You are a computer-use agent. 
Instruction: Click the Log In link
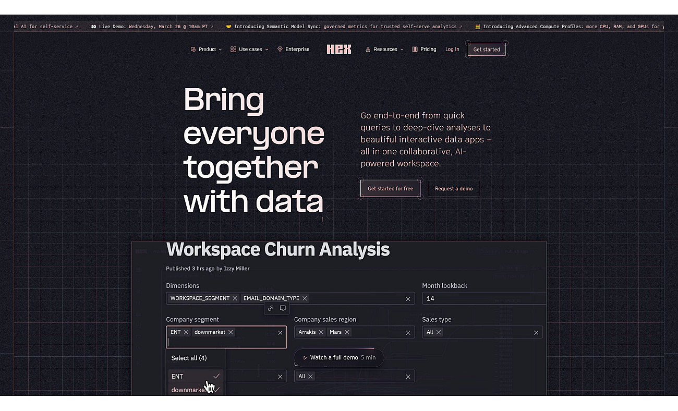pyautogui.click(x=452, y=49)
